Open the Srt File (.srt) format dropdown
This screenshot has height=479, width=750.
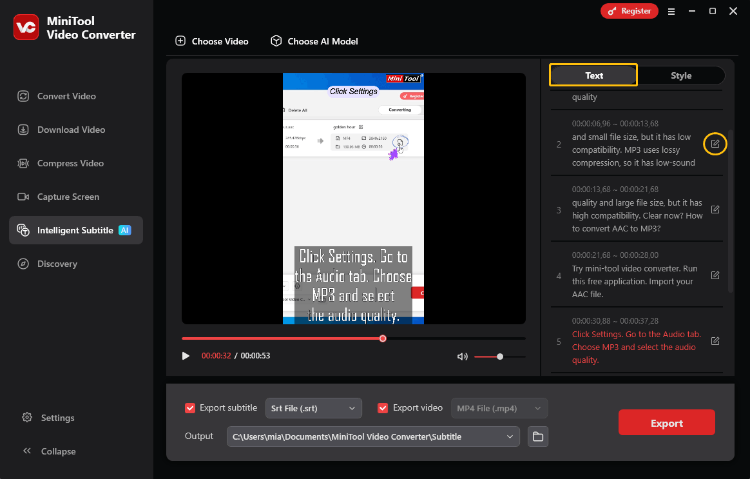coord(313,408)
